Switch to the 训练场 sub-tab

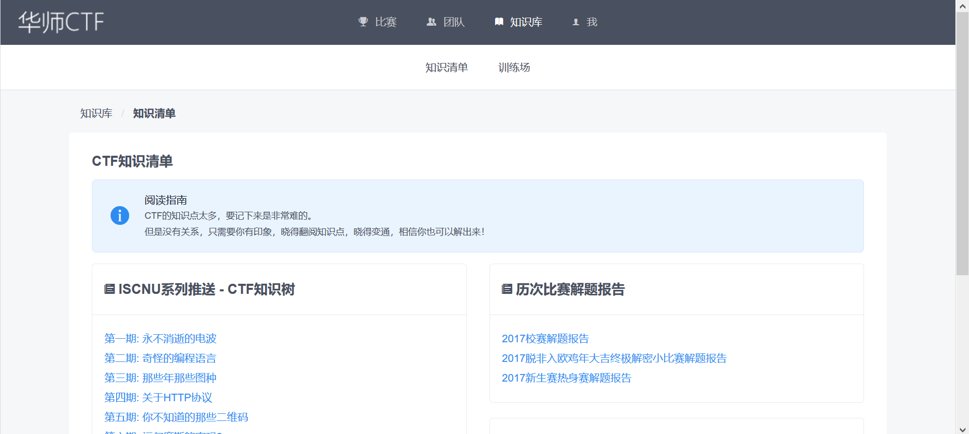[514, 68]
